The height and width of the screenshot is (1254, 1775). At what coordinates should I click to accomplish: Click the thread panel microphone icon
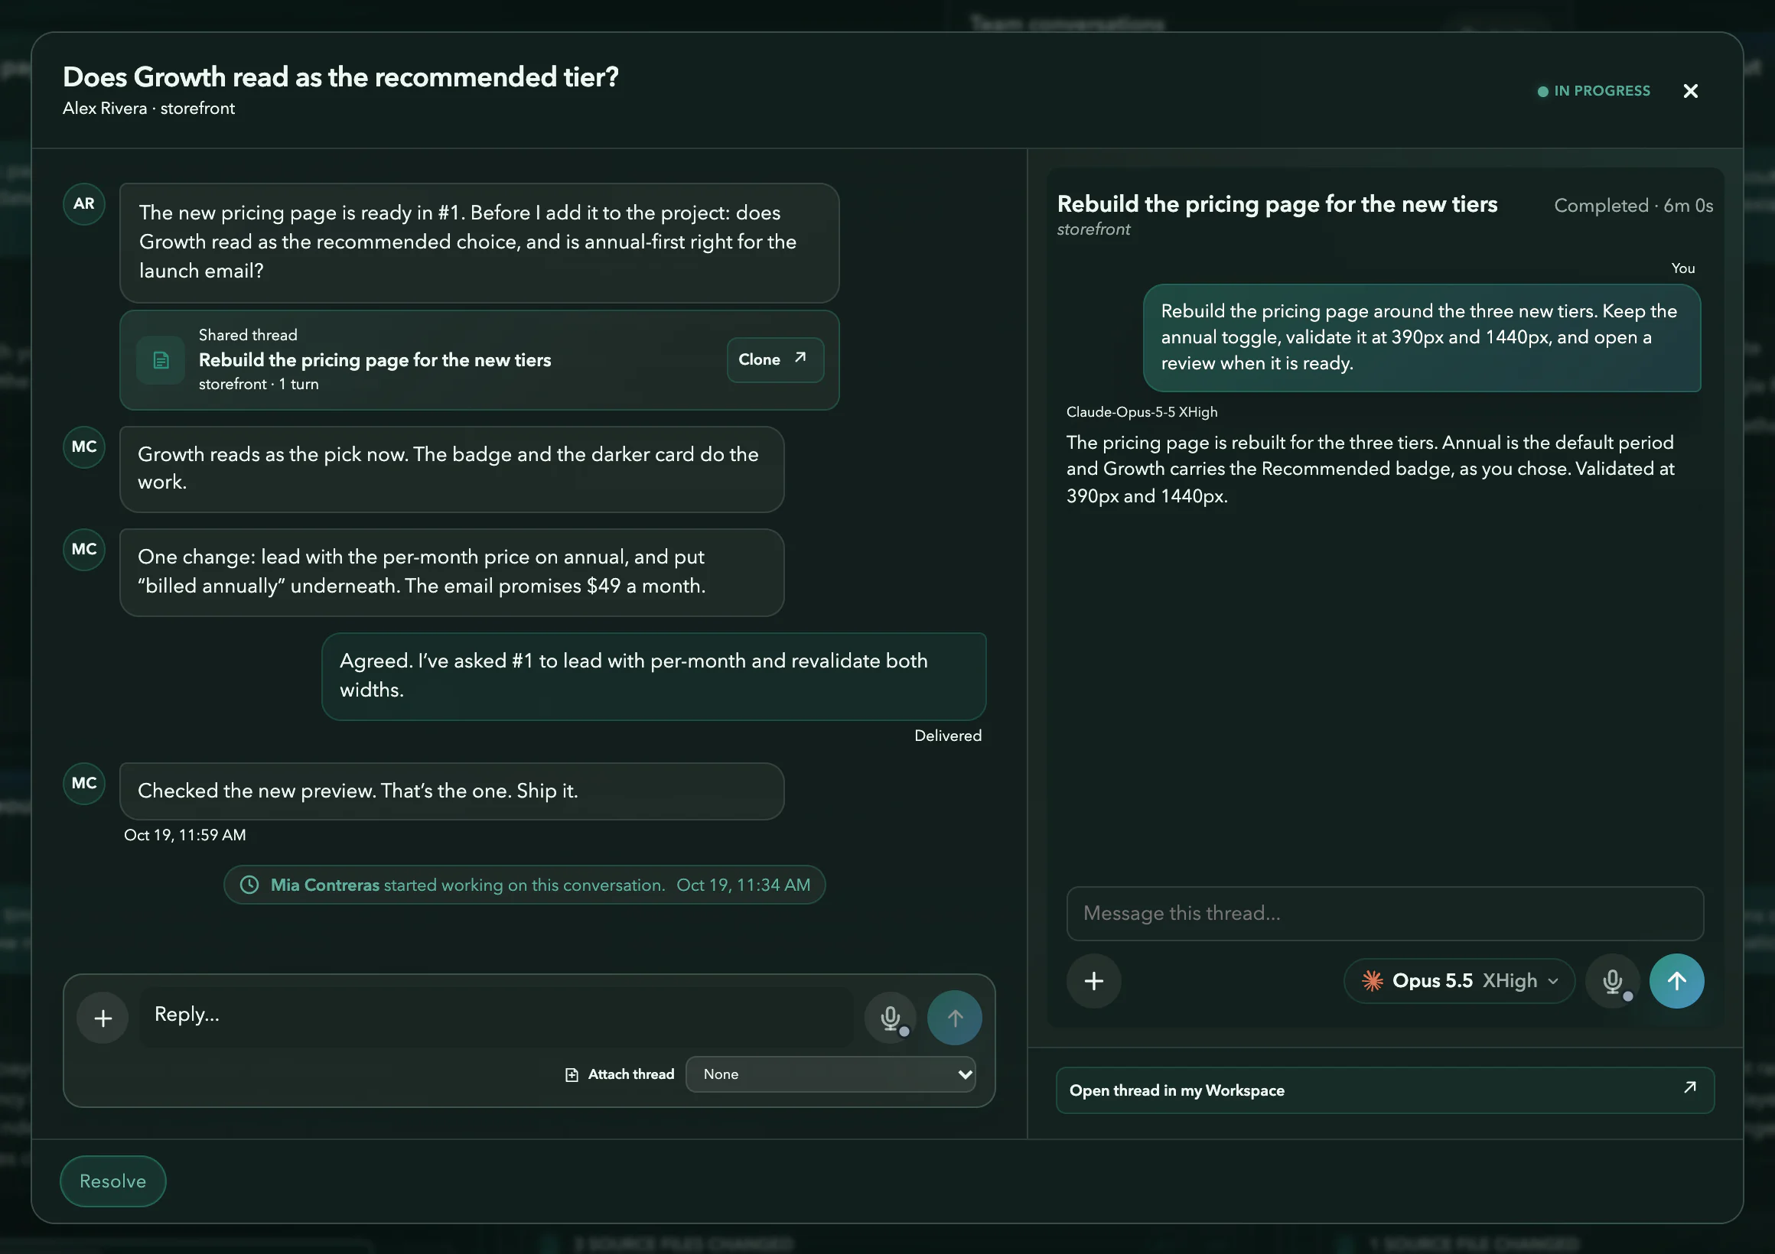tap(1612, 981)
